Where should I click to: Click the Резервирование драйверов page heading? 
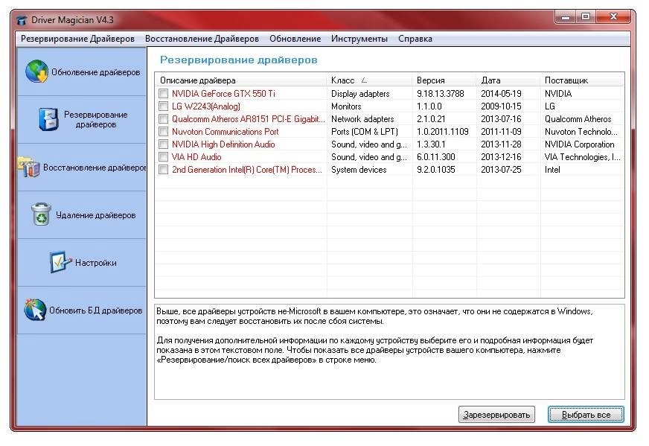pos(238,60)
